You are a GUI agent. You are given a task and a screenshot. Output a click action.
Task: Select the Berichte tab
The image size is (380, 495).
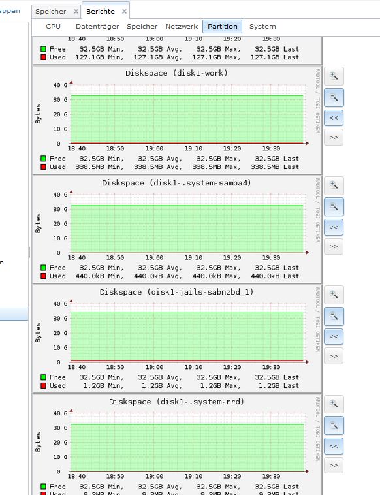101,11
